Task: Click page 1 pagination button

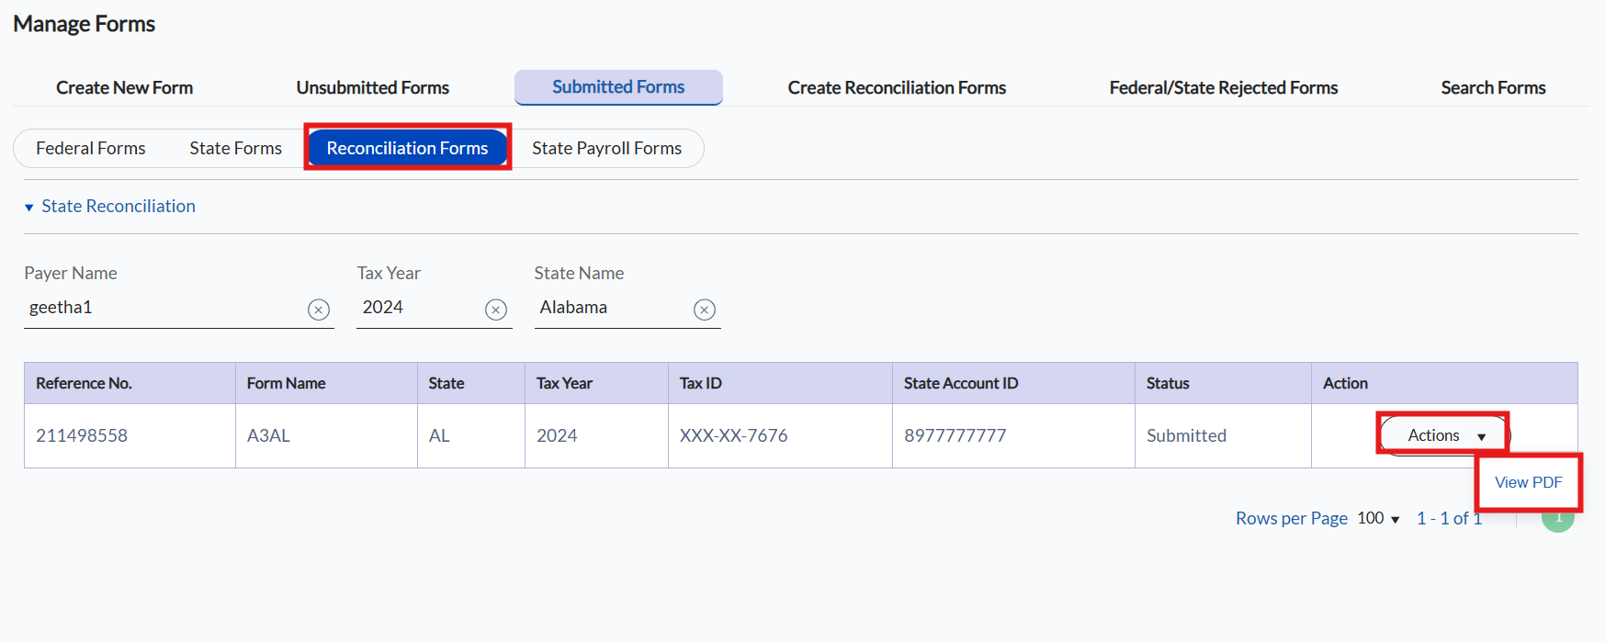Action: coord(1558,520)
